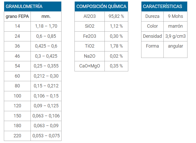This screenshot has width=196, height=143.
Task: Select the grano FEPA column heading
Action: 17,16
